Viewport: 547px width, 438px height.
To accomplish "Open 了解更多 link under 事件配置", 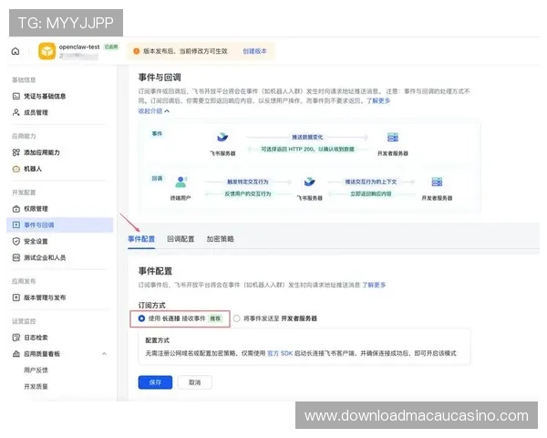I will pyautogui.click(x=374, y=285).
